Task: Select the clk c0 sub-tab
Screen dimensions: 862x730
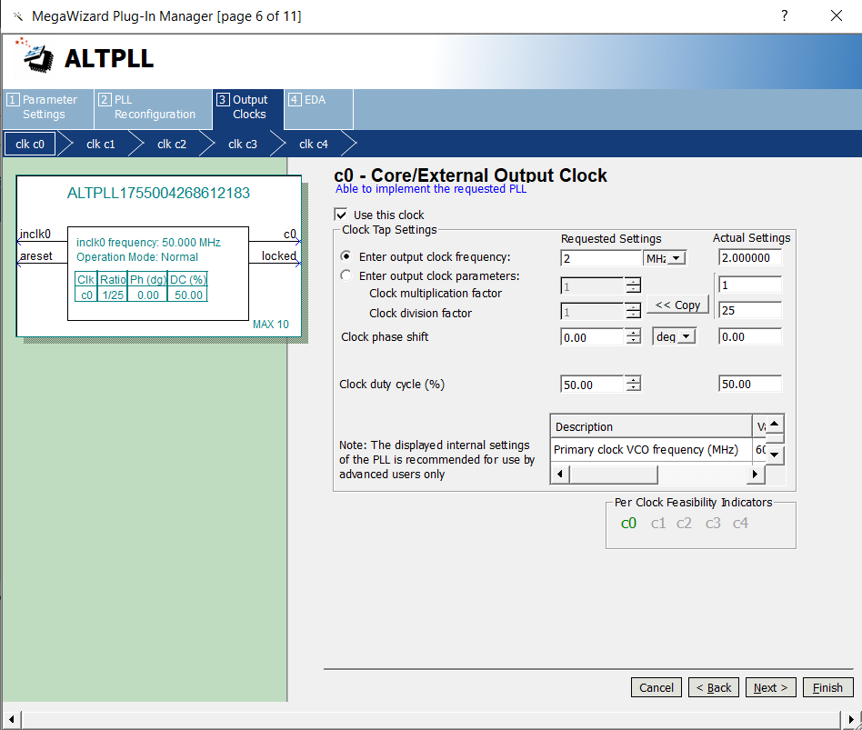Action: point(30,144)
